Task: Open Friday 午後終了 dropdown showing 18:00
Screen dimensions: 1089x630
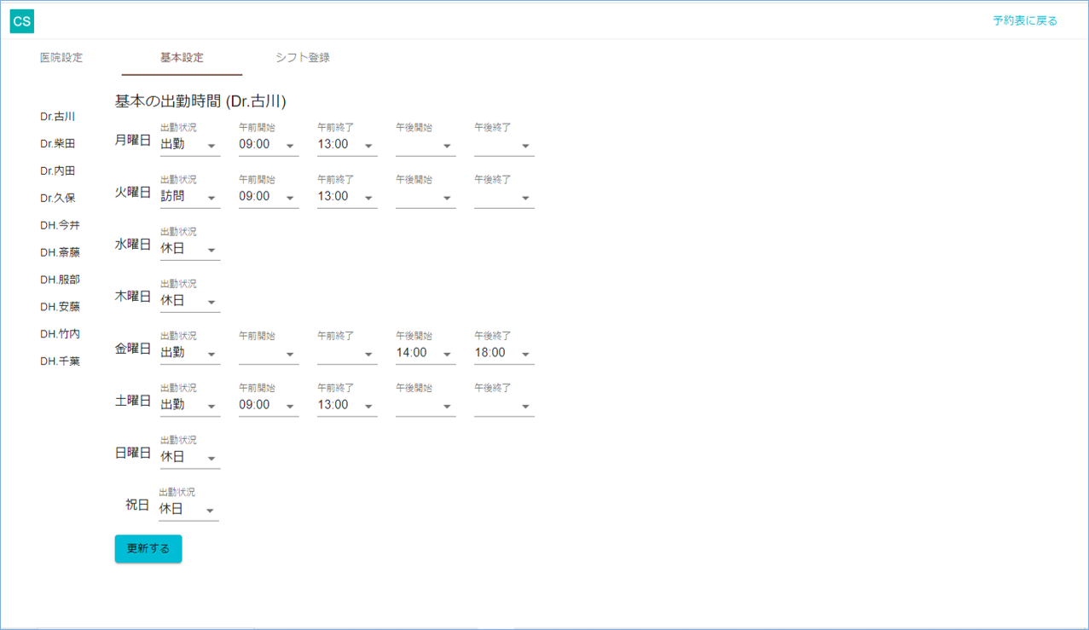Action: (x=503, y=353)
